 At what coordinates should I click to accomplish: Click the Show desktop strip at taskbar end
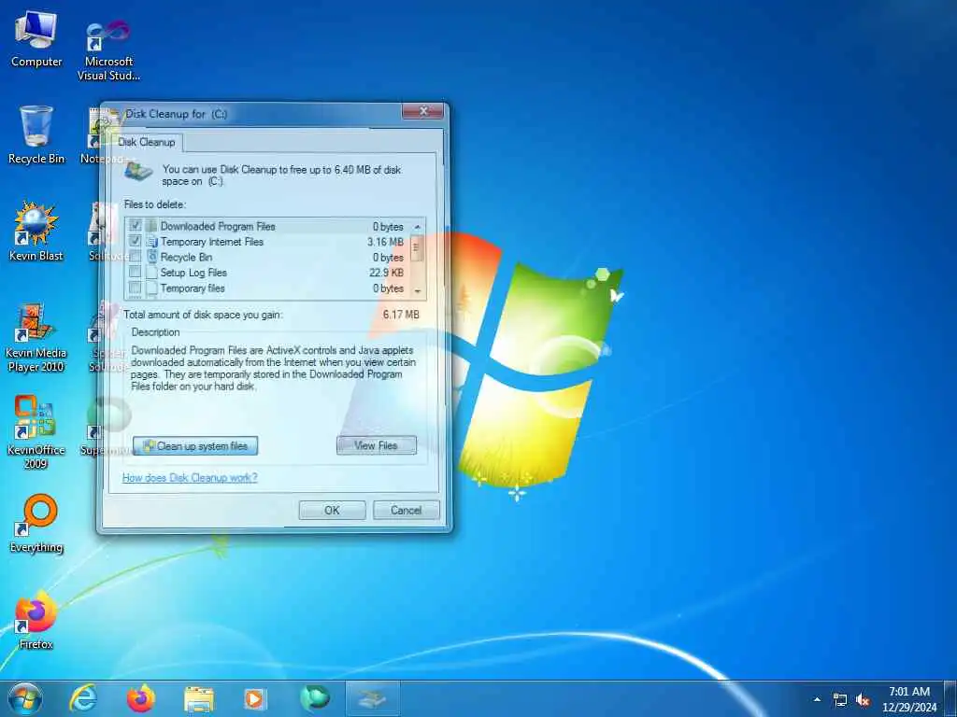(x=950, y=699)
